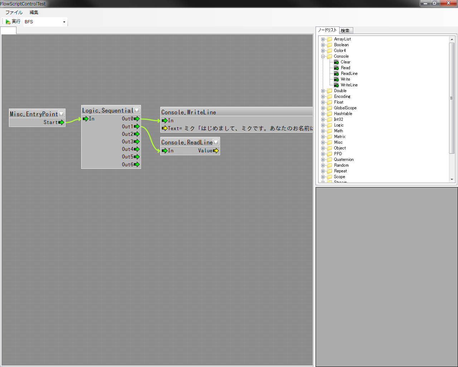The width and height of the screenshot is (458, 367).
Task: Click the In arrow on Console.ReadLine node
Action: [165, 151]
